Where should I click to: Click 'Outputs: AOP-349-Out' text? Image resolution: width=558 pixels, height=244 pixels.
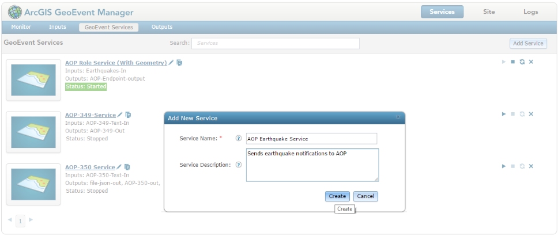click(95, 131)
